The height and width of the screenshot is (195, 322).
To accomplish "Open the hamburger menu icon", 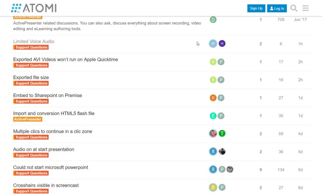I will click(305, 8).
